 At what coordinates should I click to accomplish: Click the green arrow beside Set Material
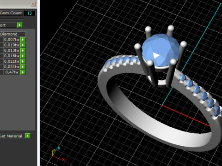coord(28,136)
